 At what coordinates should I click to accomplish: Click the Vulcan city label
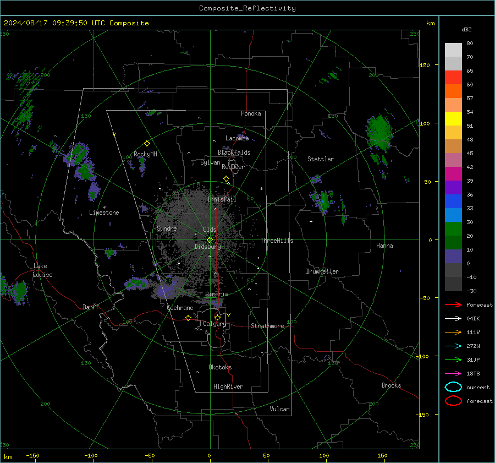pos(280,409)
